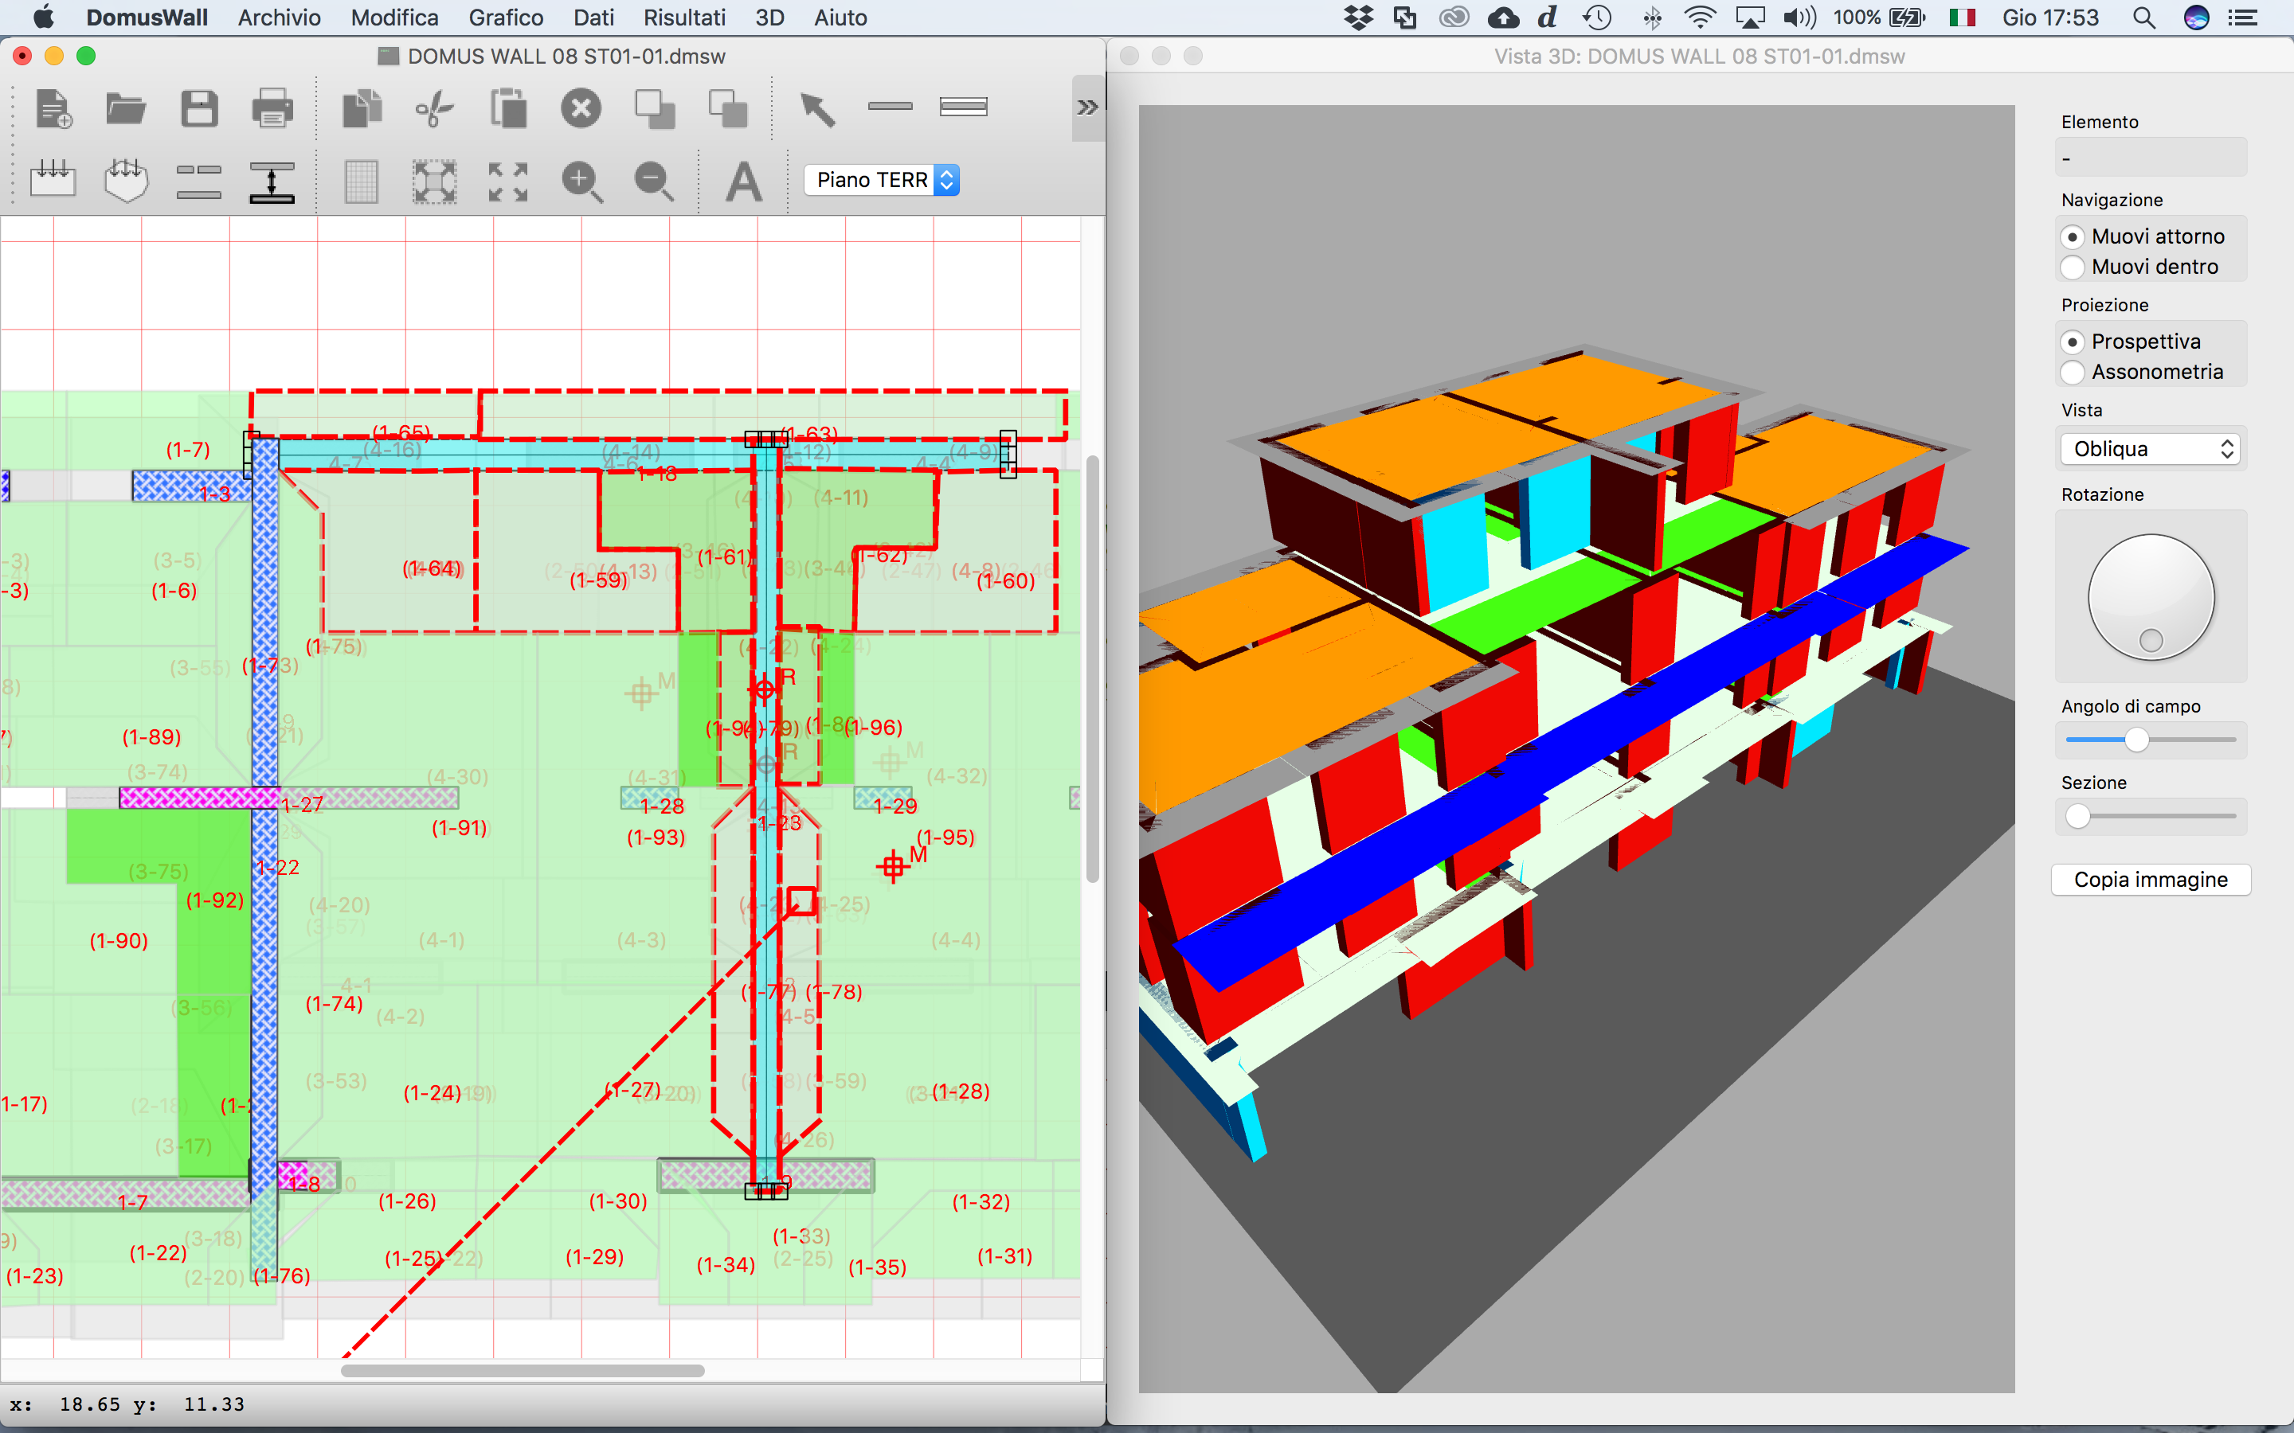This screenshot has width=2294, height=1433.
Task: Toggle the grid display icon
Action: (x=361, y=181)
